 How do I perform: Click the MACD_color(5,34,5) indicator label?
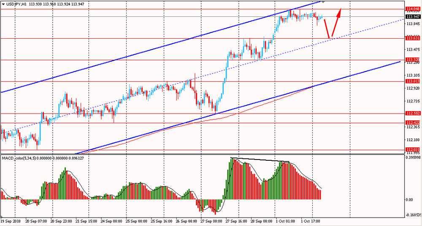pyautogui.click(x=19, y=158)
